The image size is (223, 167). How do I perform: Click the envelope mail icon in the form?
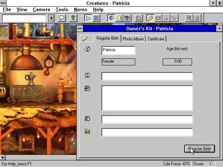pos(87,131)
